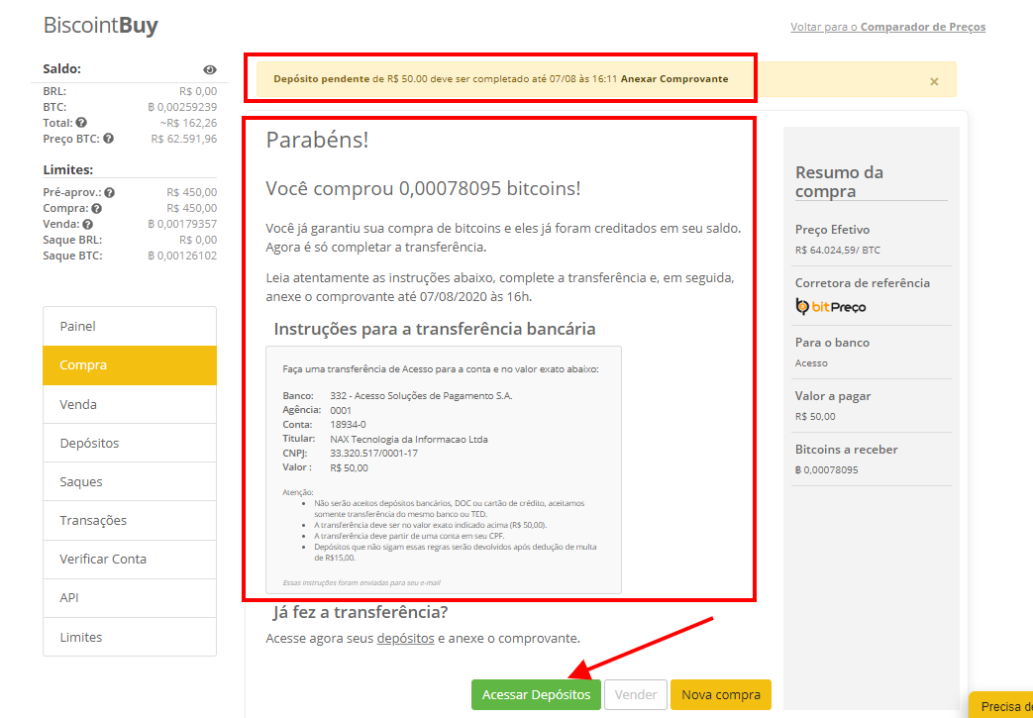The image size is (1033, 718).
Task: Open the Painel menu item
Action: coord(130,326)
